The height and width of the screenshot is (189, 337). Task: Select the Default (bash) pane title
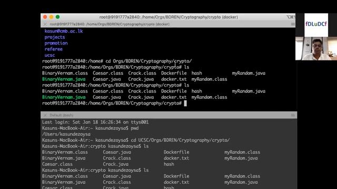62,115
